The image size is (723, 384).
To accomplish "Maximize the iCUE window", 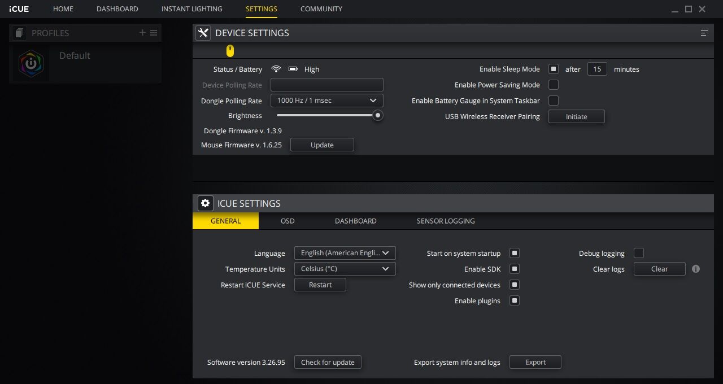I will [689, 9].
